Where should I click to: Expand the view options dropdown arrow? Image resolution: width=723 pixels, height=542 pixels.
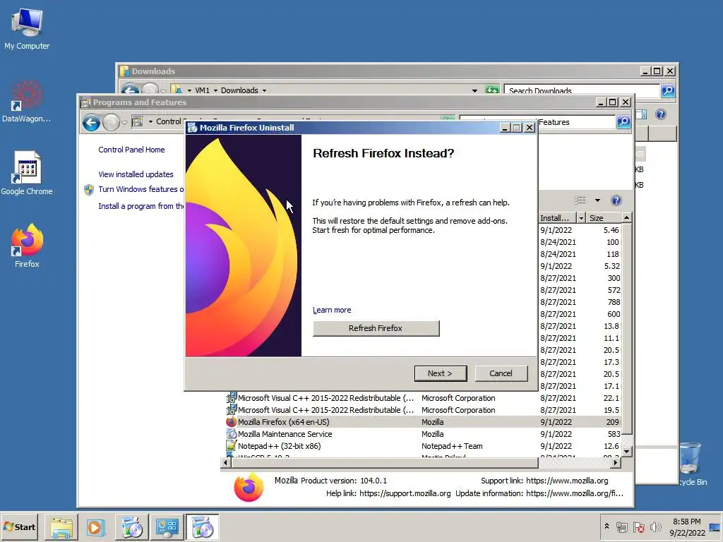(597, 200)
